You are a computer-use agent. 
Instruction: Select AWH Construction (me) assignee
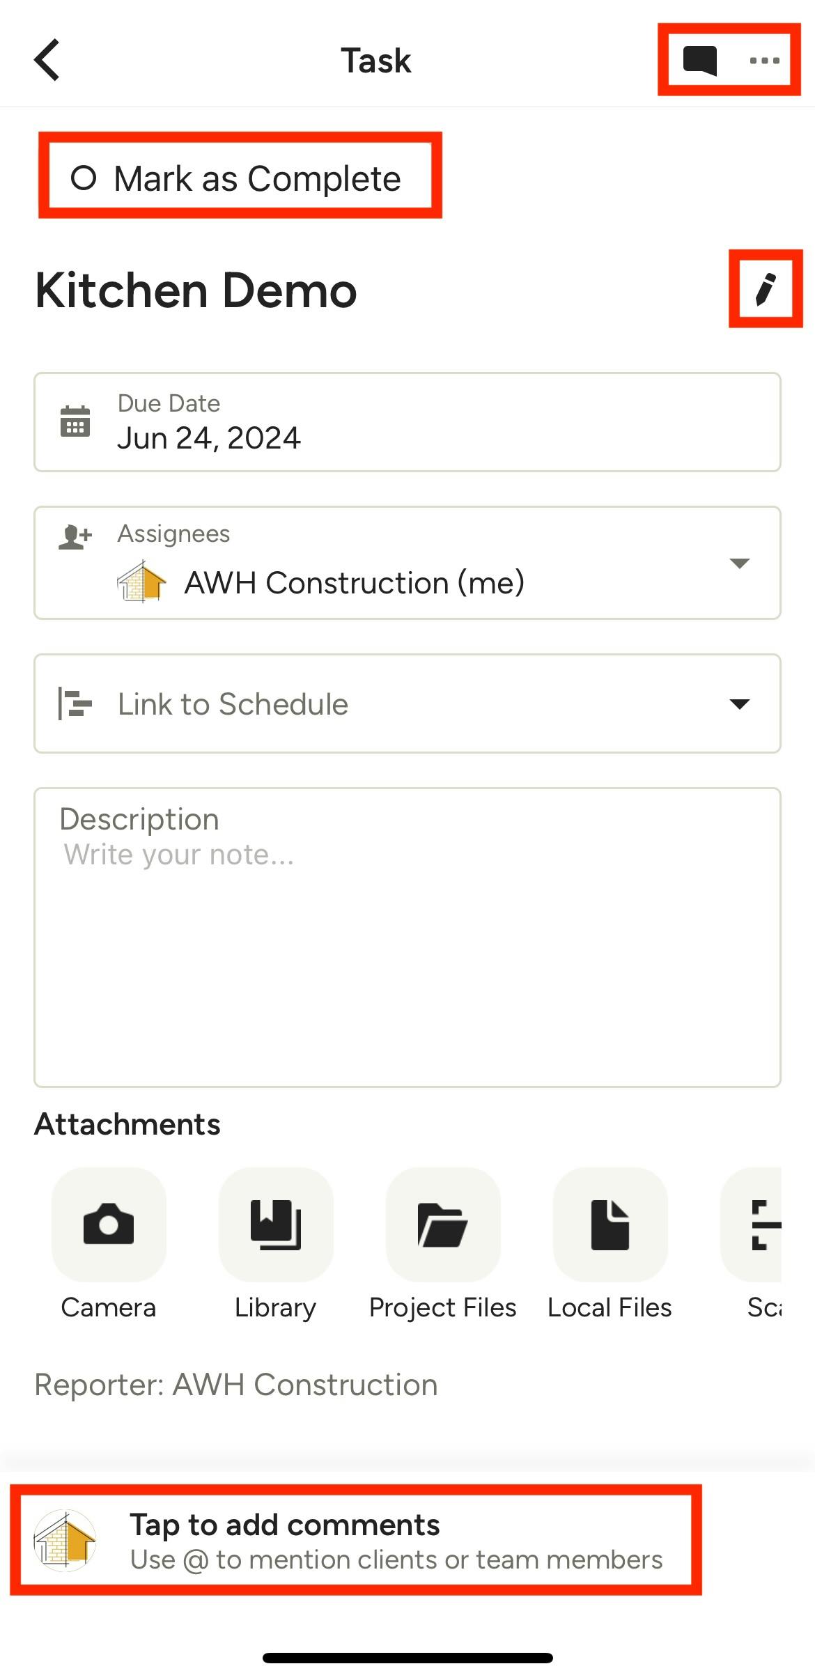click(x=354, y=583)
